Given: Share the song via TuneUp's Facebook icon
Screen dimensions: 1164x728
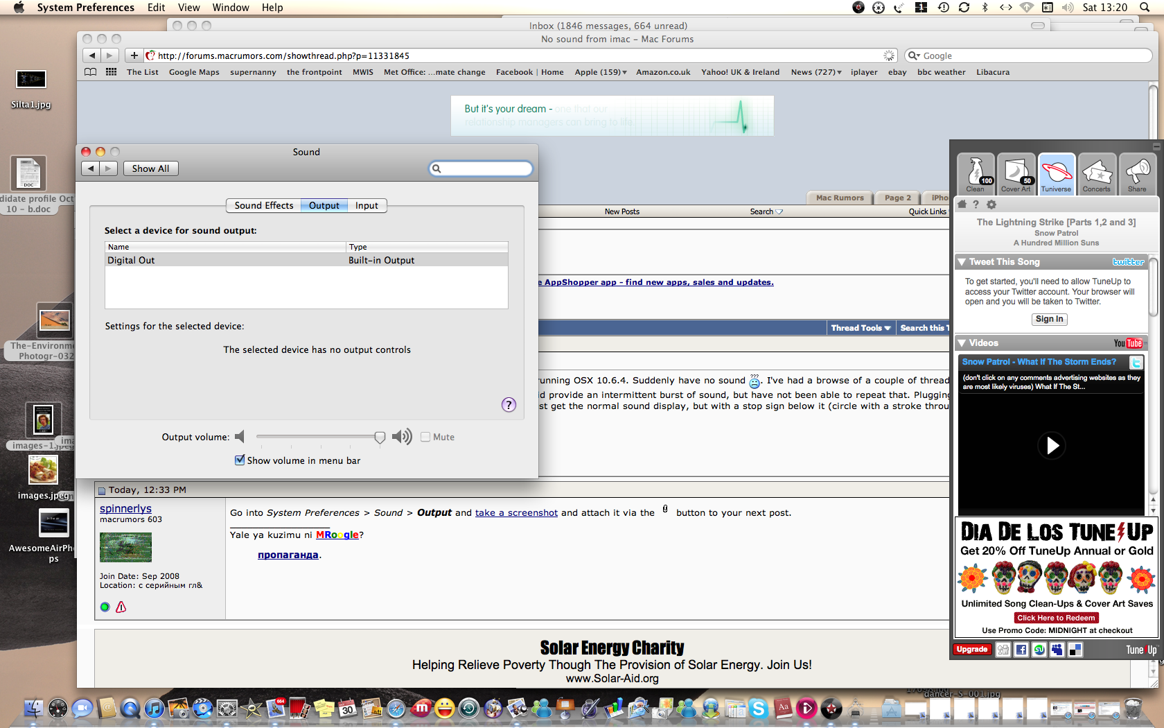Looking at the screenshot, I should pyautogui.click(x=1021, y=650).
